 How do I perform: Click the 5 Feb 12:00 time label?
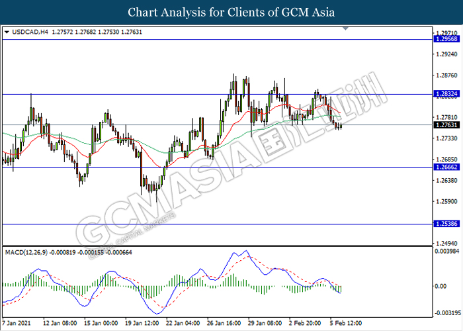(346, 323)
